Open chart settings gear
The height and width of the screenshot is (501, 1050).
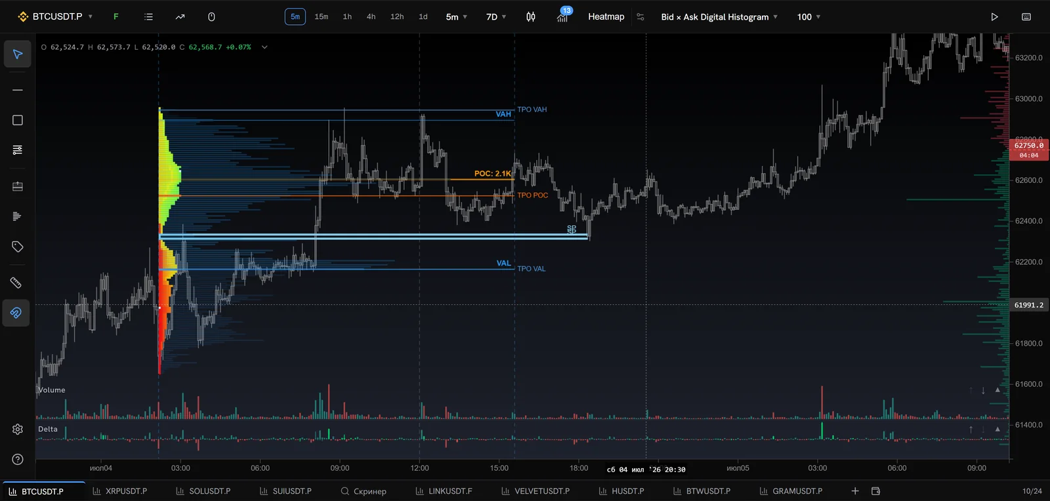[x=18, y=429]
